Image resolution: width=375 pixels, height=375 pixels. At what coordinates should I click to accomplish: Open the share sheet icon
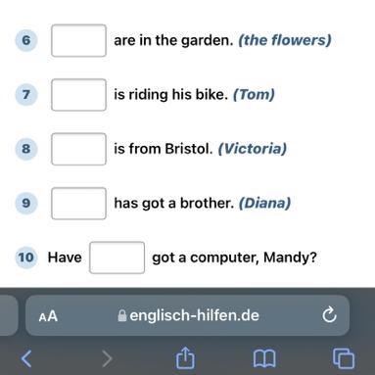coord(185,357)
